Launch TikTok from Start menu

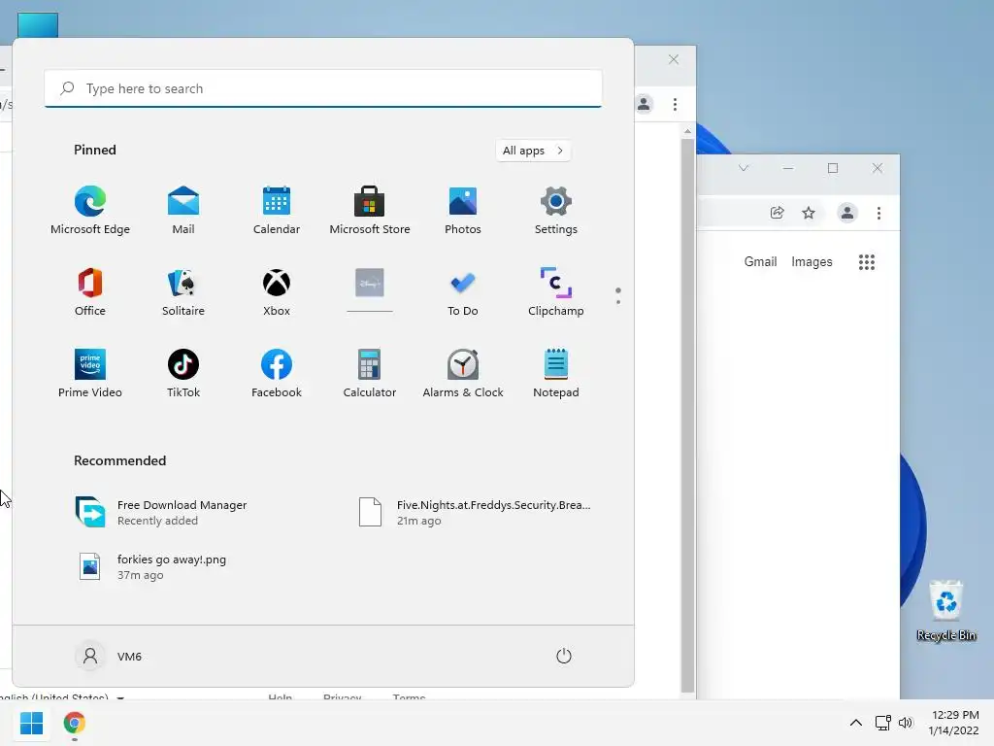(183, 373)
